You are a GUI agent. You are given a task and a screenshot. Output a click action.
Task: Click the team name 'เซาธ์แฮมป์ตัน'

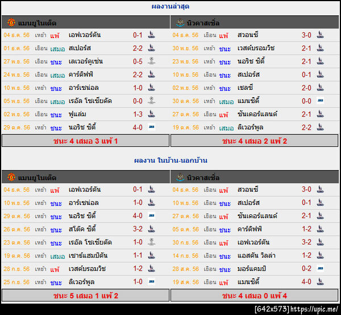pos(88,255)
